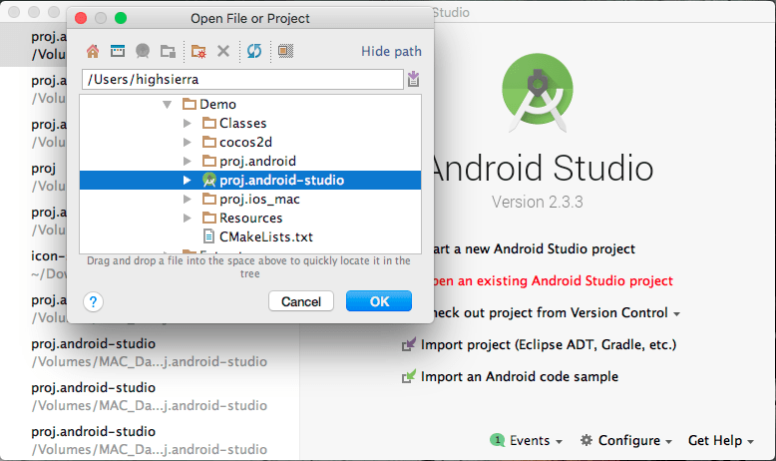Collapse the Demo folder

point(167,105)
